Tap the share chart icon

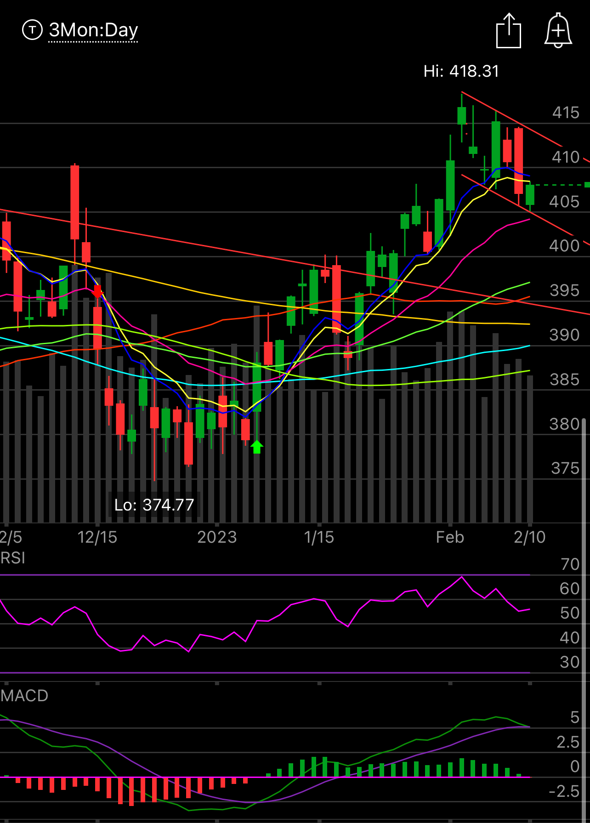509,31
